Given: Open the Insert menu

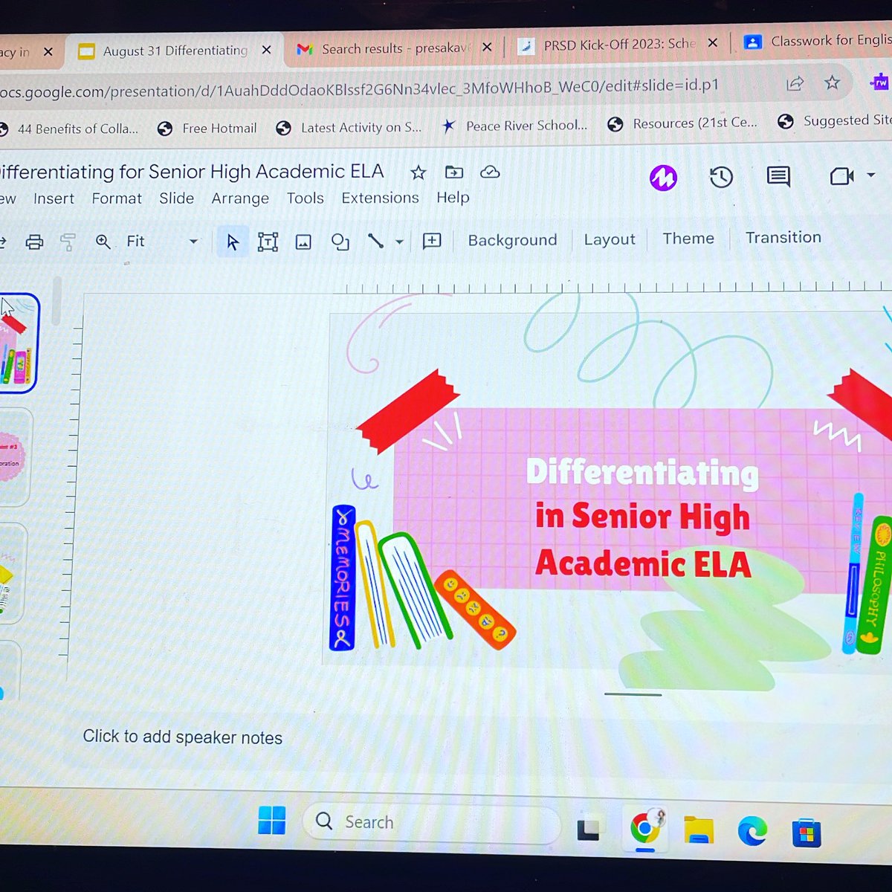Looking at the screenshot, I should click(x=54, y=199).
